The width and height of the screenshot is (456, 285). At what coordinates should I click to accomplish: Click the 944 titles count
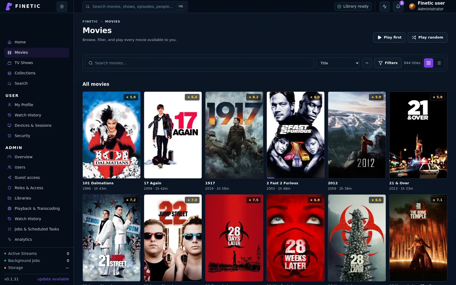412,63
